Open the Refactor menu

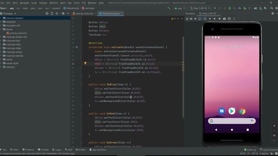[x=54, y=3]
